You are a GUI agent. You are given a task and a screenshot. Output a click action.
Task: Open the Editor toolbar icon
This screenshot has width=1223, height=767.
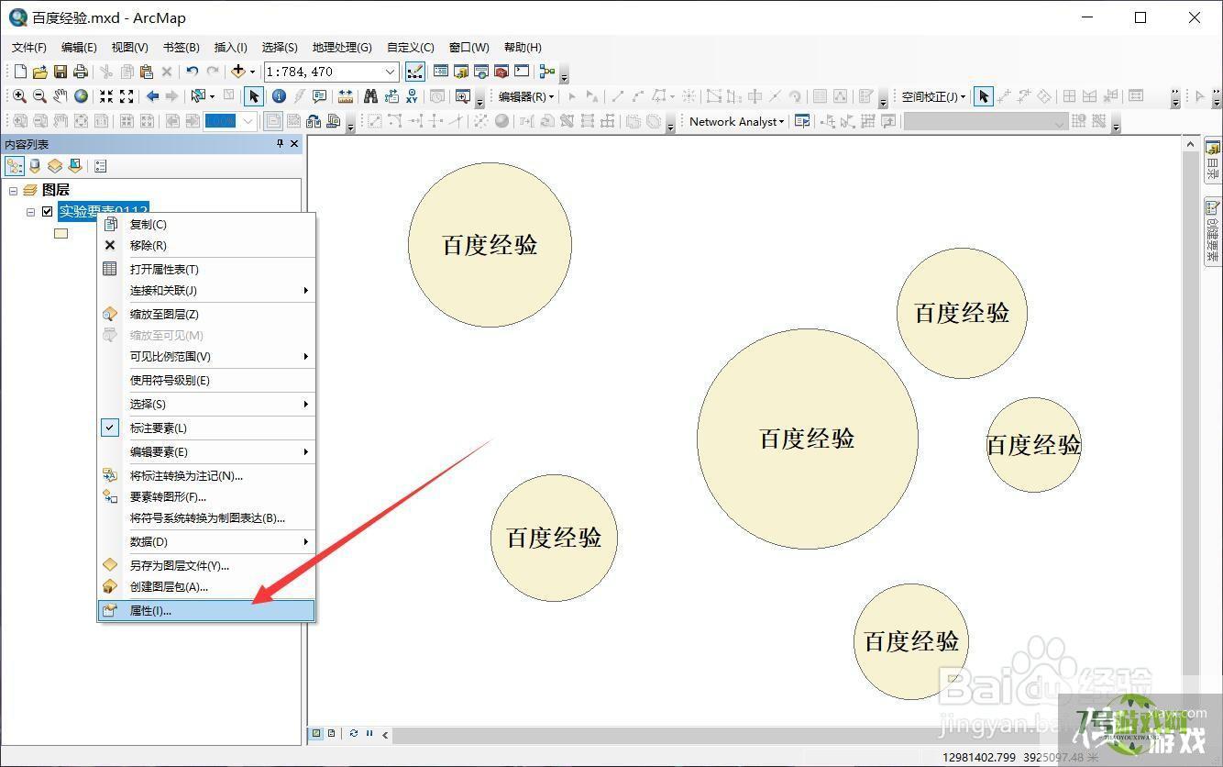414,72
